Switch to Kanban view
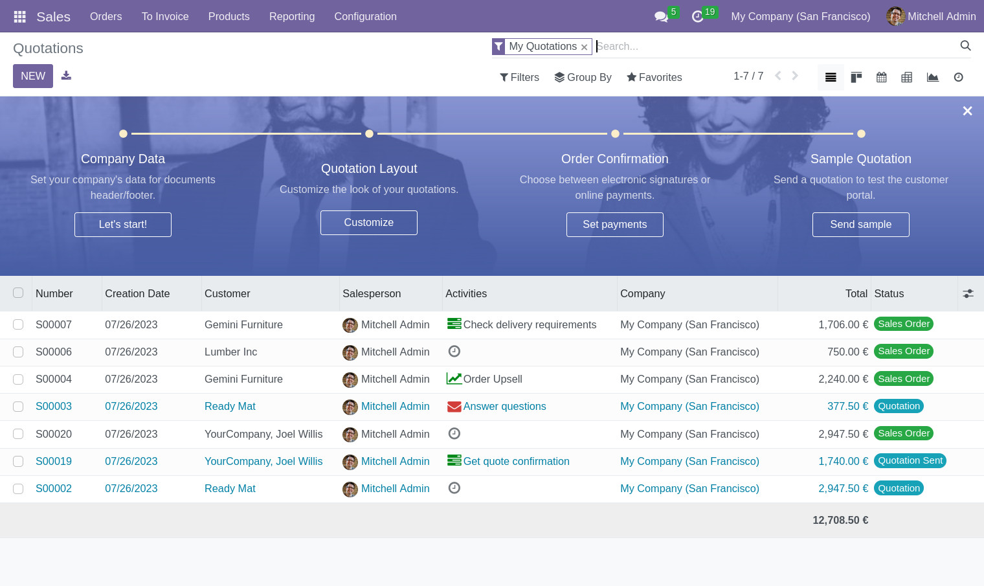The height and width of the screenshot is (586, 984). pyautogui.click(x=856, y=77)
